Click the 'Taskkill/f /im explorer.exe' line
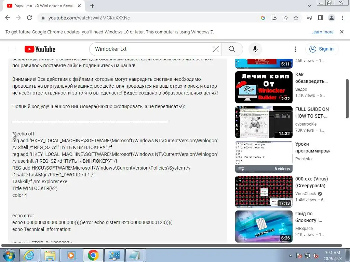350x262 pixels. point(40,181)
